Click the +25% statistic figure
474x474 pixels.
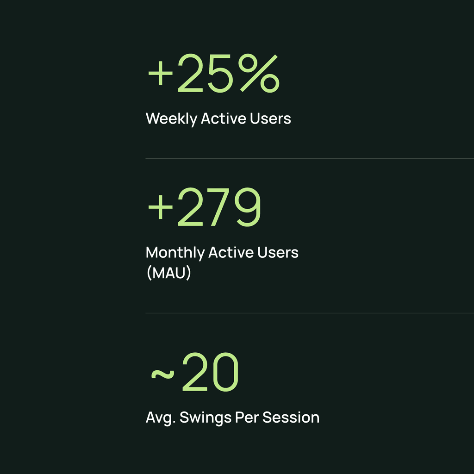click(x=214, y=74)
